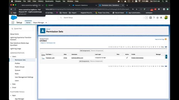Open macOS Notification Center icon

coord(167,1)
